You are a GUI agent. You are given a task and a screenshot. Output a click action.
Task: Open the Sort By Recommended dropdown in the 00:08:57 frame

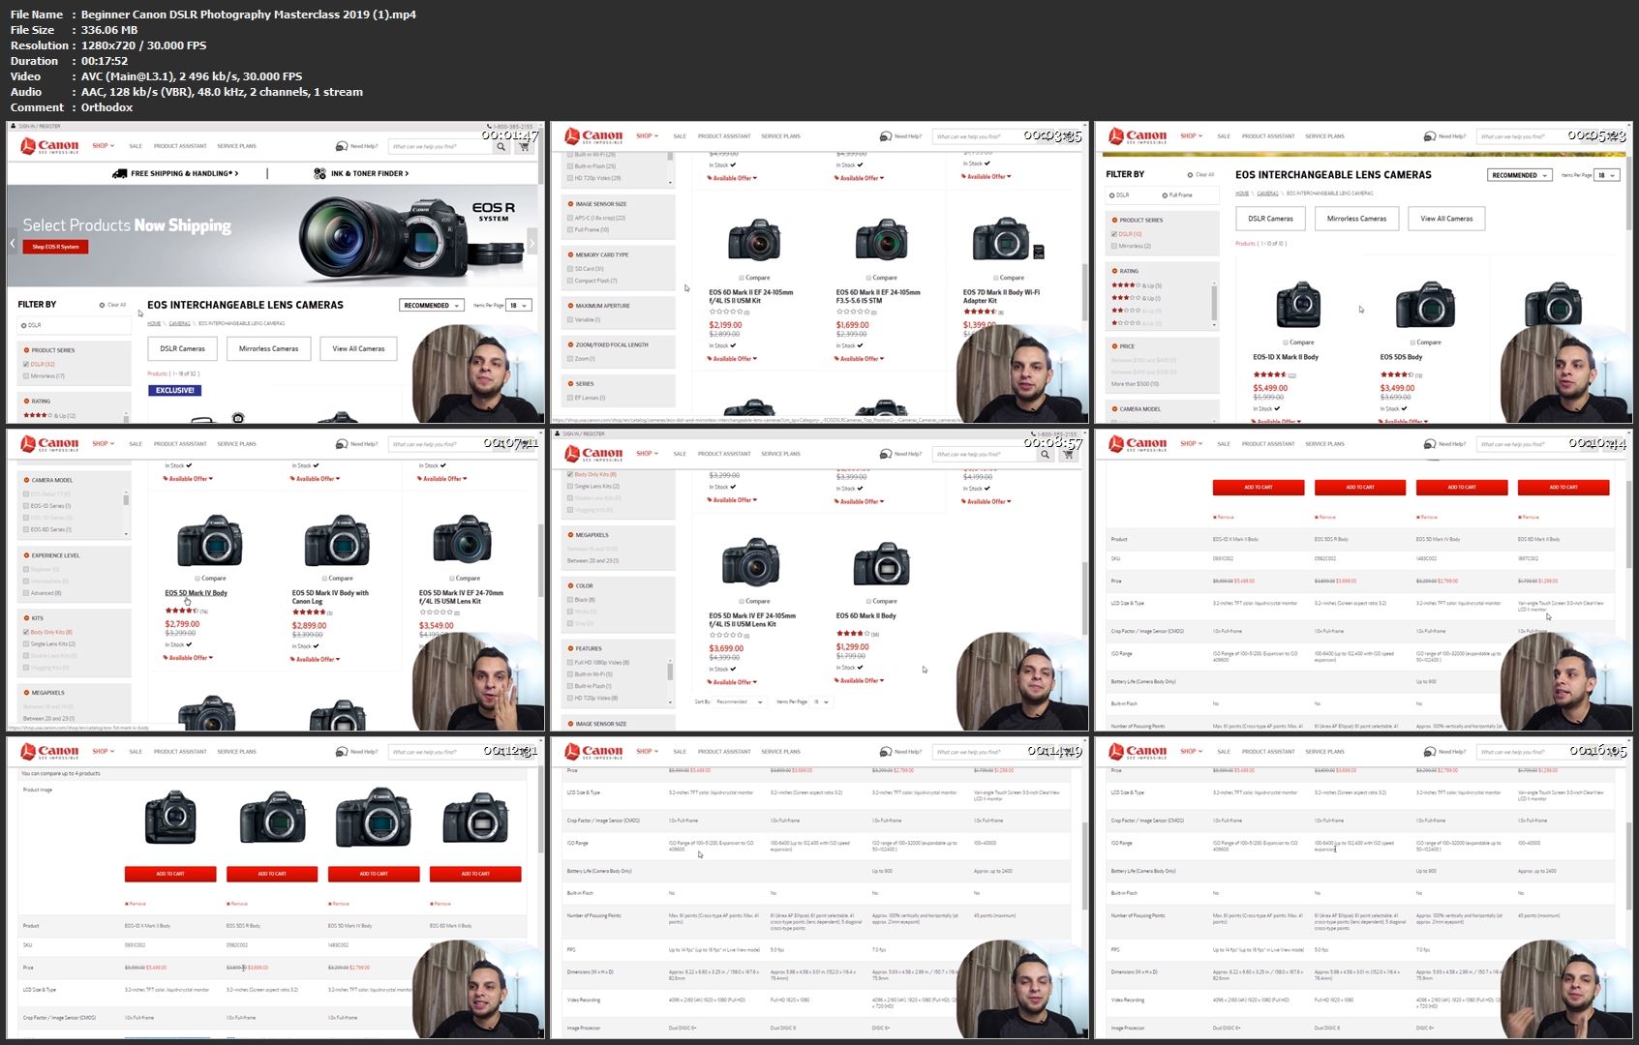(x=740, y=702)
